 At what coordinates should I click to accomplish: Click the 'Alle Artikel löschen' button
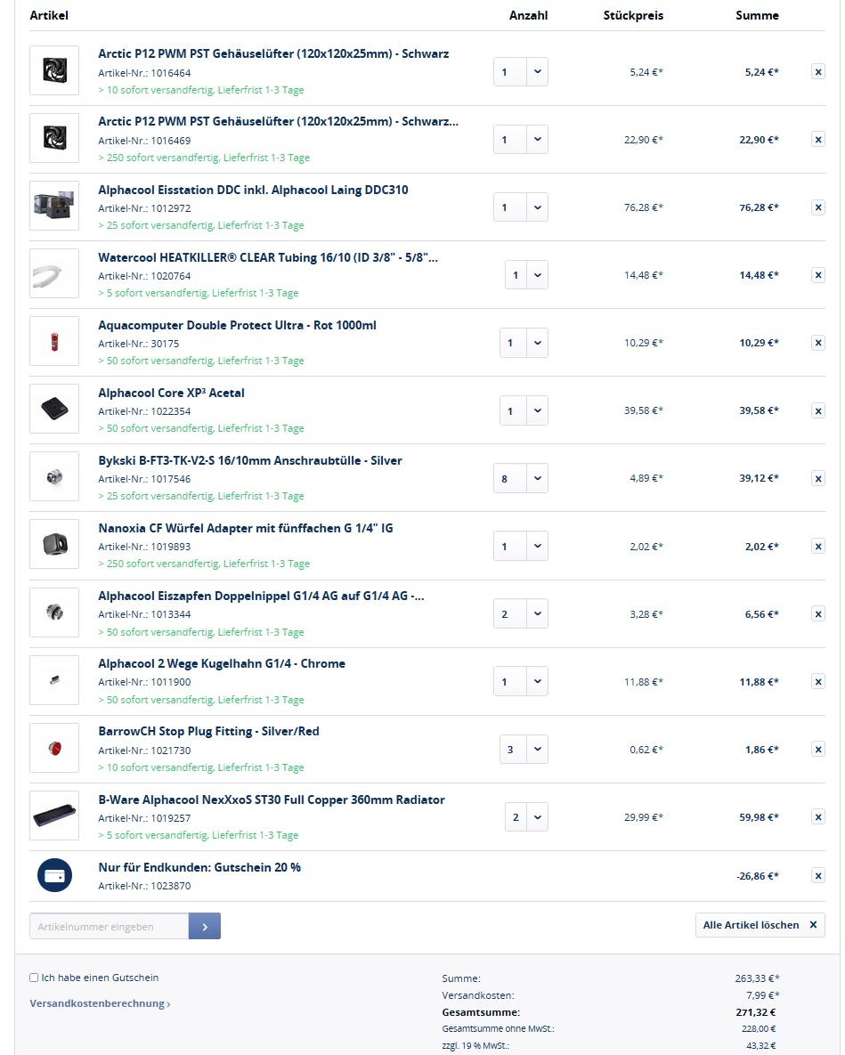tap(760, 924)
